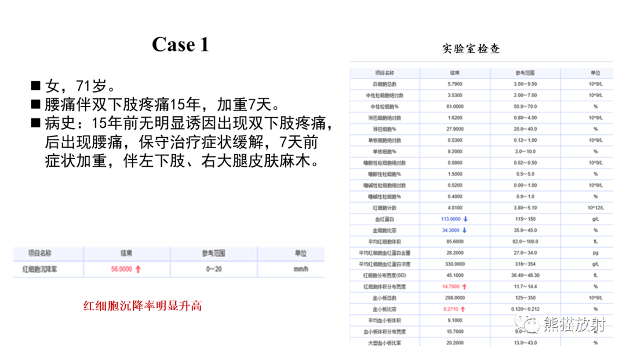
Task: Click the red value "14.7000"
Action: pos(451,287)
